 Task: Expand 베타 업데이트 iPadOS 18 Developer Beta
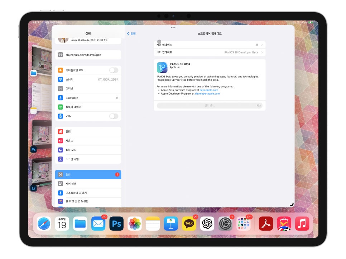[x=210, y=52]
